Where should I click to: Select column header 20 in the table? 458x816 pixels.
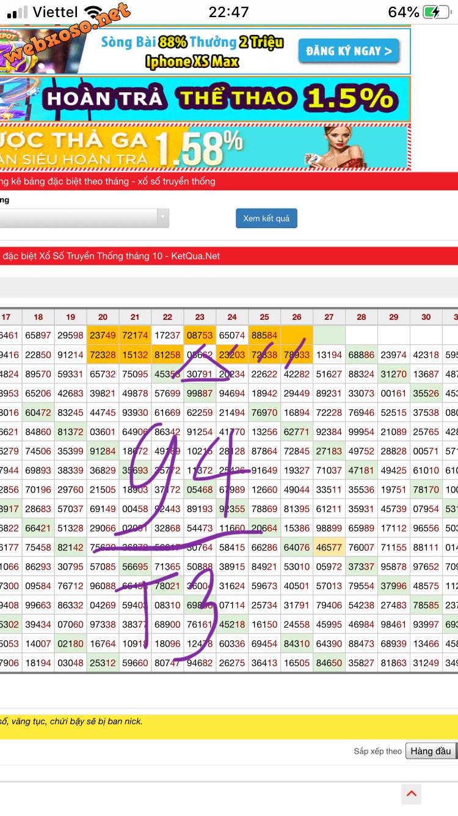103,317
